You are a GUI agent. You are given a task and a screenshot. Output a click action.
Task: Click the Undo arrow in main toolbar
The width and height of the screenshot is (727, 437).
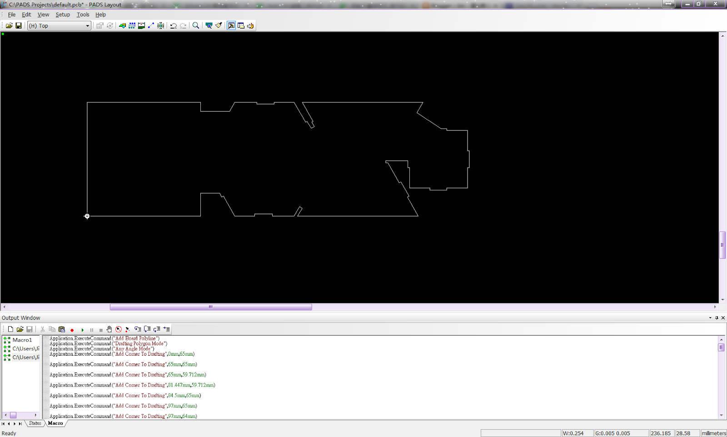tap(173, 26)
